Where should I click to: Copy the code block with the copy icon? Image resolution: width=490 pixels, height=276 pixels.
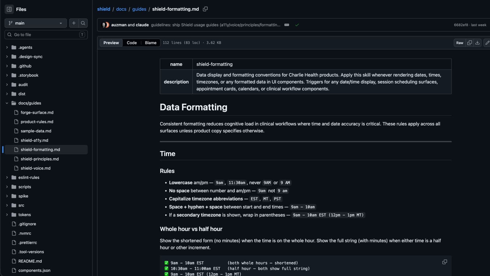click(445, 262)
